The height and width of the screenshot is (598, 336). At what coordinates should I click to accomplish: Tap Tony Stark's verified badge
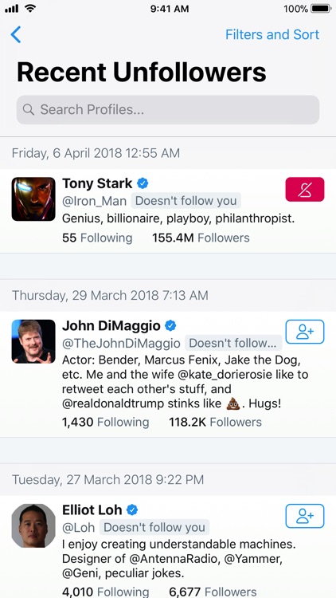pos(143,184)
